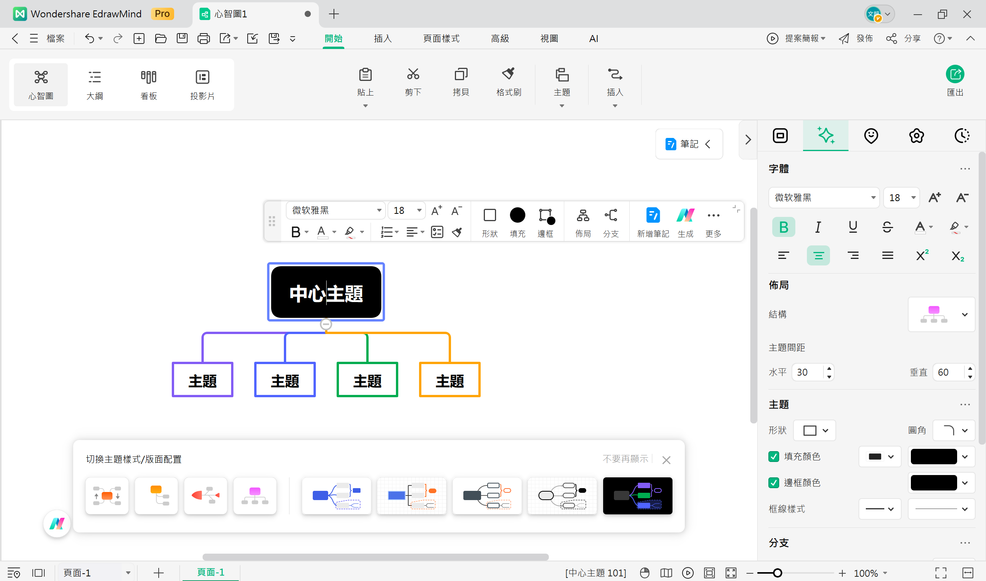
Task: Switch to the 插入 ribbon tab
Action: coord(383,39)
